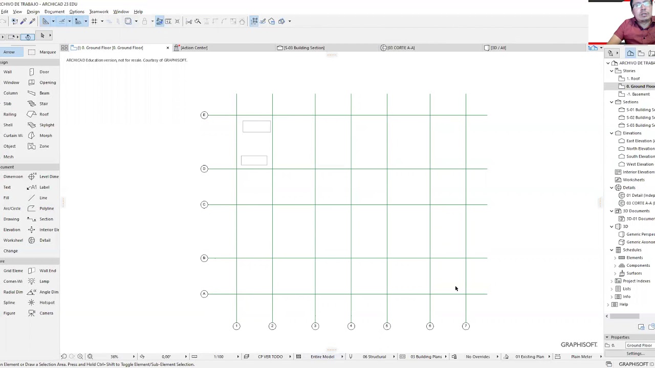The width and height of the screenshot is (655, 368).
Task: Select the Column tool
Action: pos(10,93)
